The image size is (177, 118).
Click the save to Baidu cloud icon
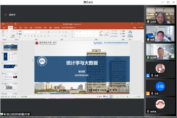(130, 33)
